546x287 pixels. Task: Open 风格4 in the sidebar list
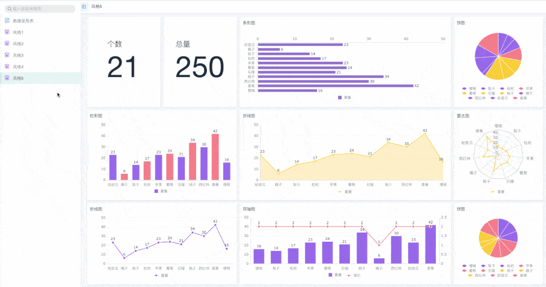click(40, 67)
